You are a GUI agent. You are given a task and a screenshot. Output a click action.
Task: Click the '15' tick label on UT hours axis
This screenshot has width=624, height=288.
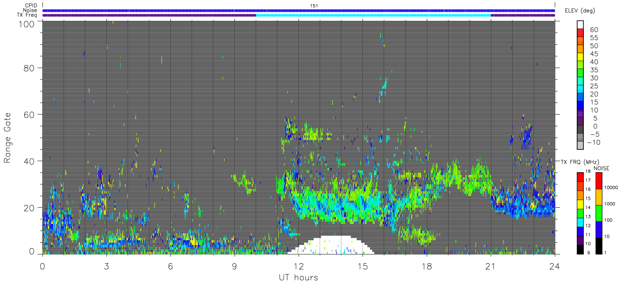pos(362,266)
